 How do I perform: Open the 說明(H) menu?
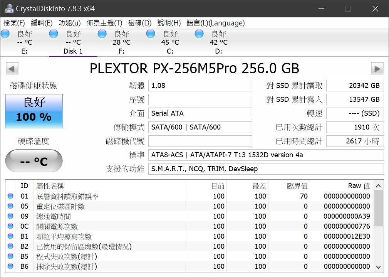point(169,23)
